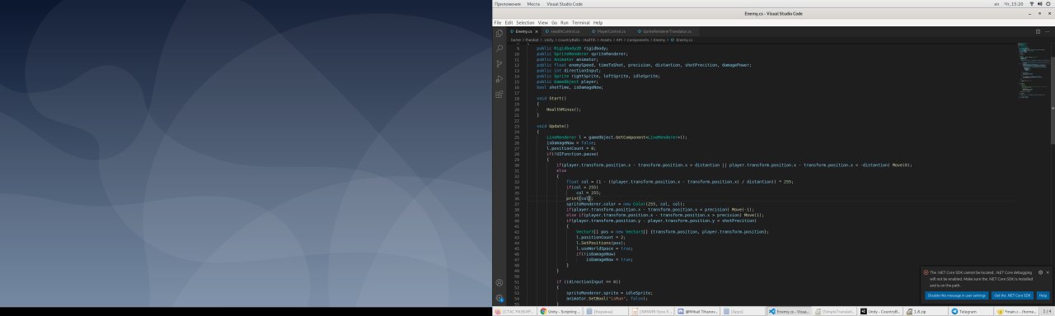Click 'HealthMinus();' in the code

tap(565, 109)
